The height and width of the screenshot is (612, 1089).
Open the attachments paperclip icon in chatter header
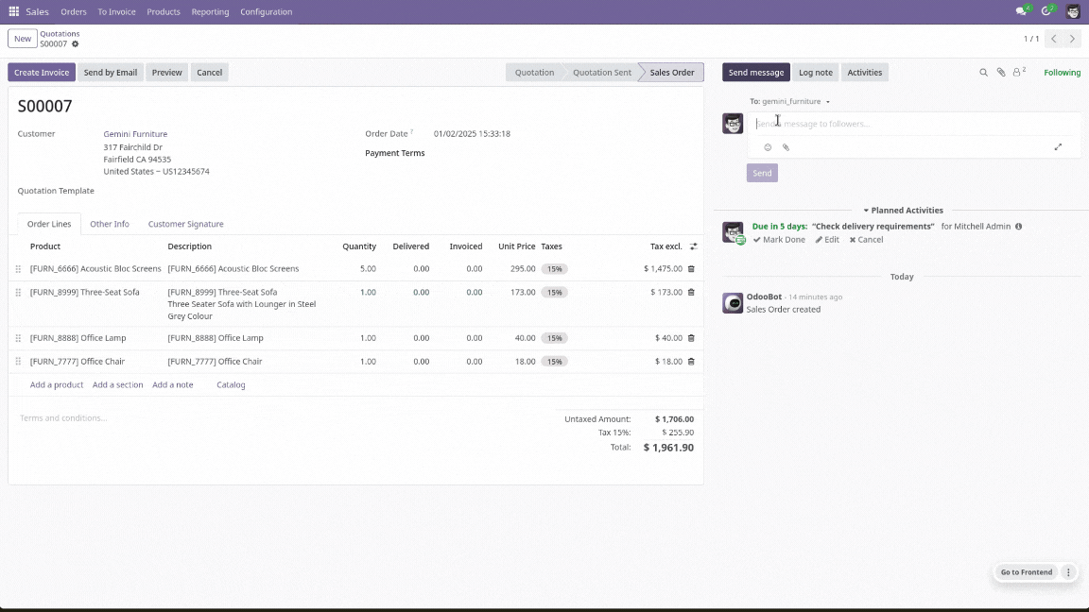(x=1001, y=72)
